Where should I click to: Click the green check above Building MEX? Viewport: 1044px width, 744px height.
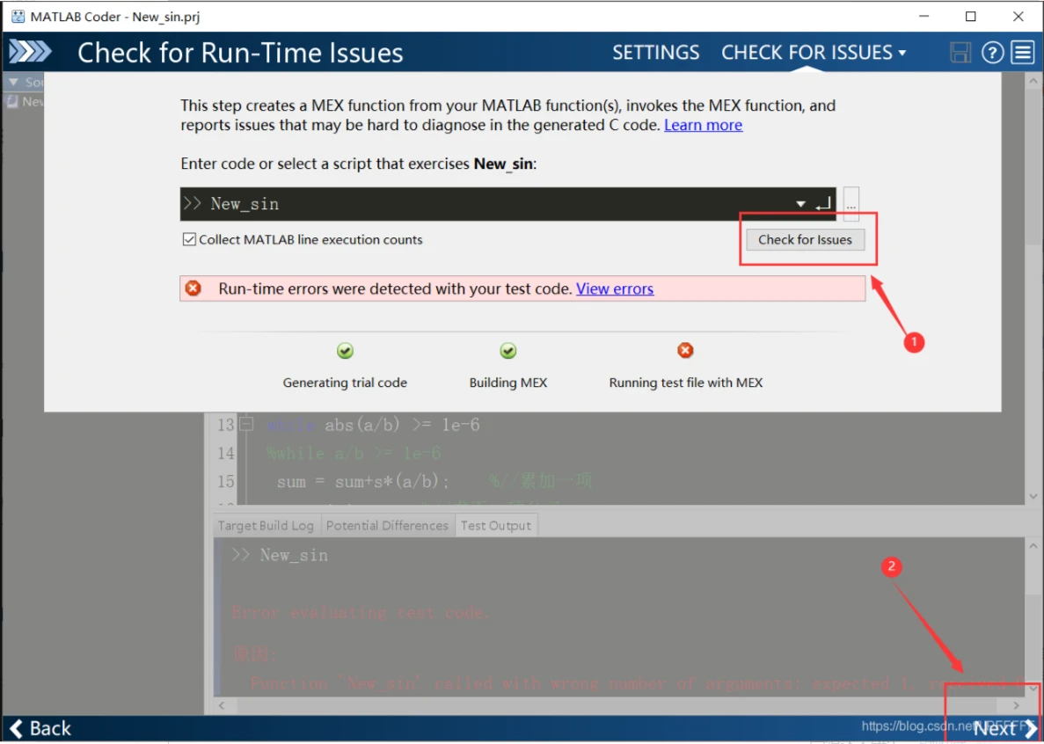508,351
